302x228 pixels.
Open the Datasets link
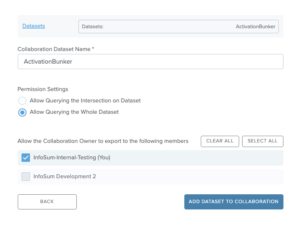33,26
